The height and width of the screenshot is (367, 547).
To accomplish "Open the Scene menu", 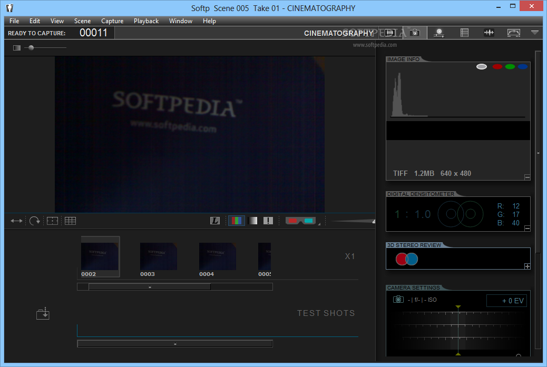I will click(82, 21).
